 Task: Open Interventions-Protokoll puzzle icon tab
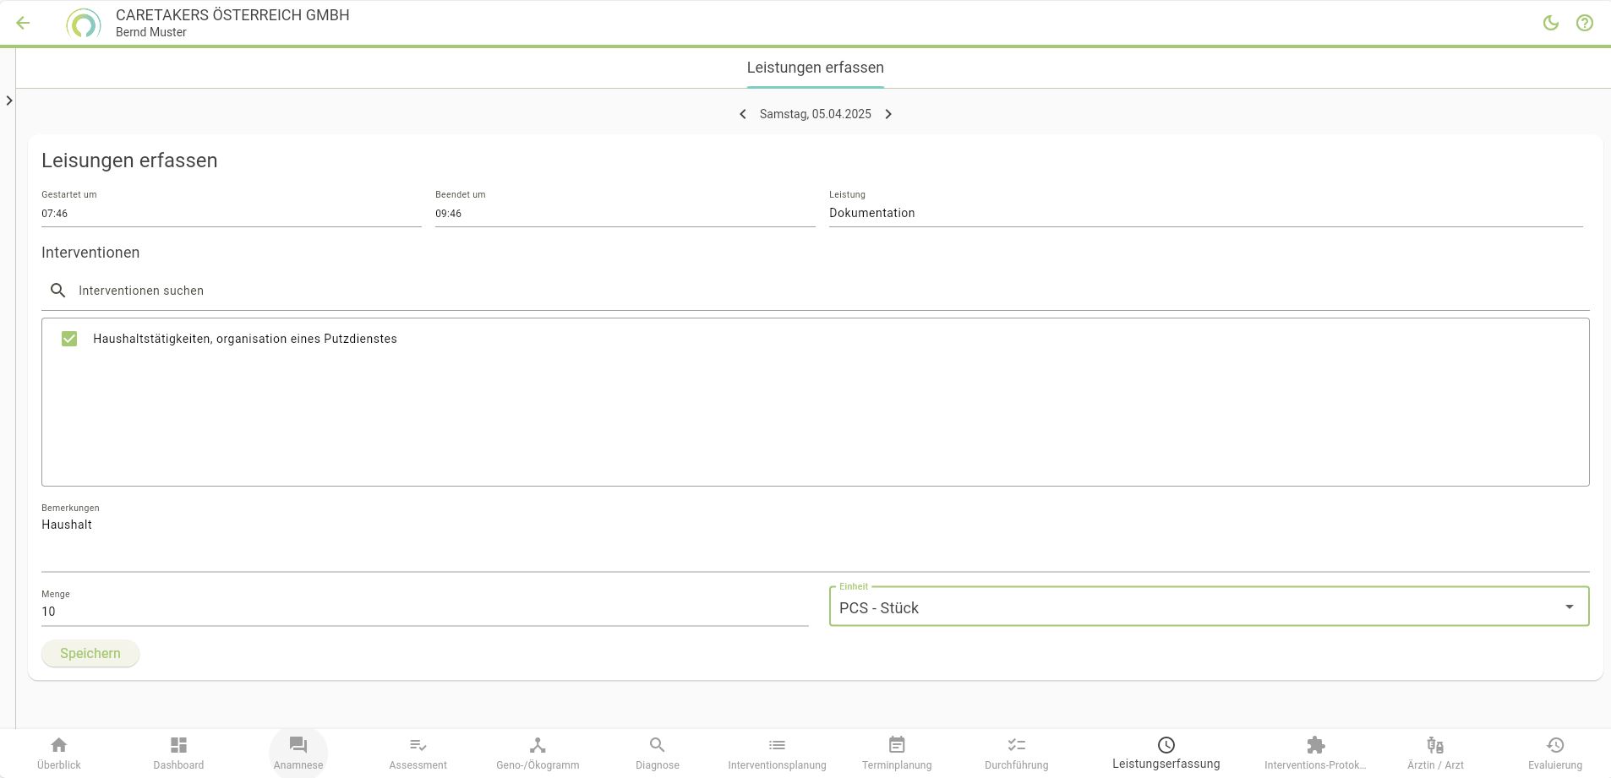(1315, 753)
